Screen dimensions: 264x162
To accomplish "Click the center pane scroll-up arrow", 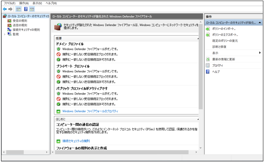I will (200, 22).
